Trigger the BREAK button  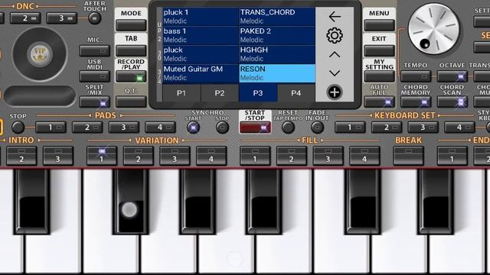(x=408, y=156)
